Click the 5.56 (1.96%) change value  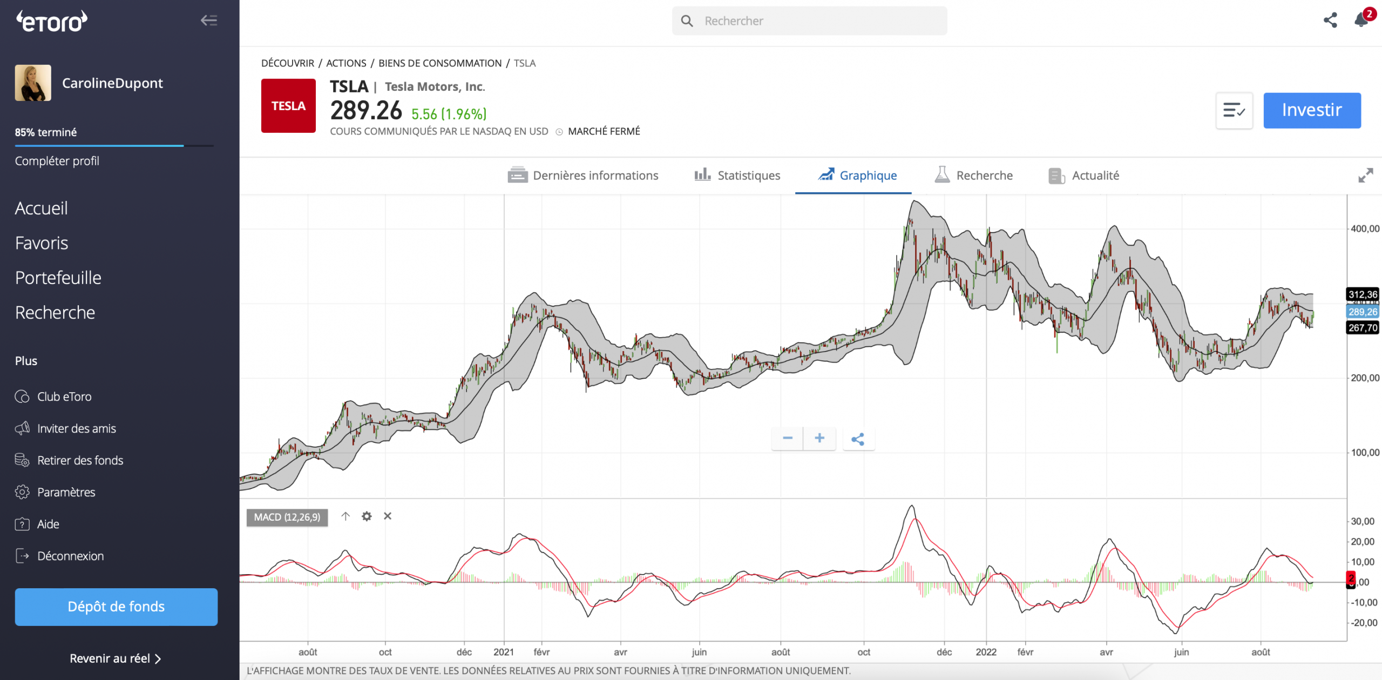click(449, 114)
